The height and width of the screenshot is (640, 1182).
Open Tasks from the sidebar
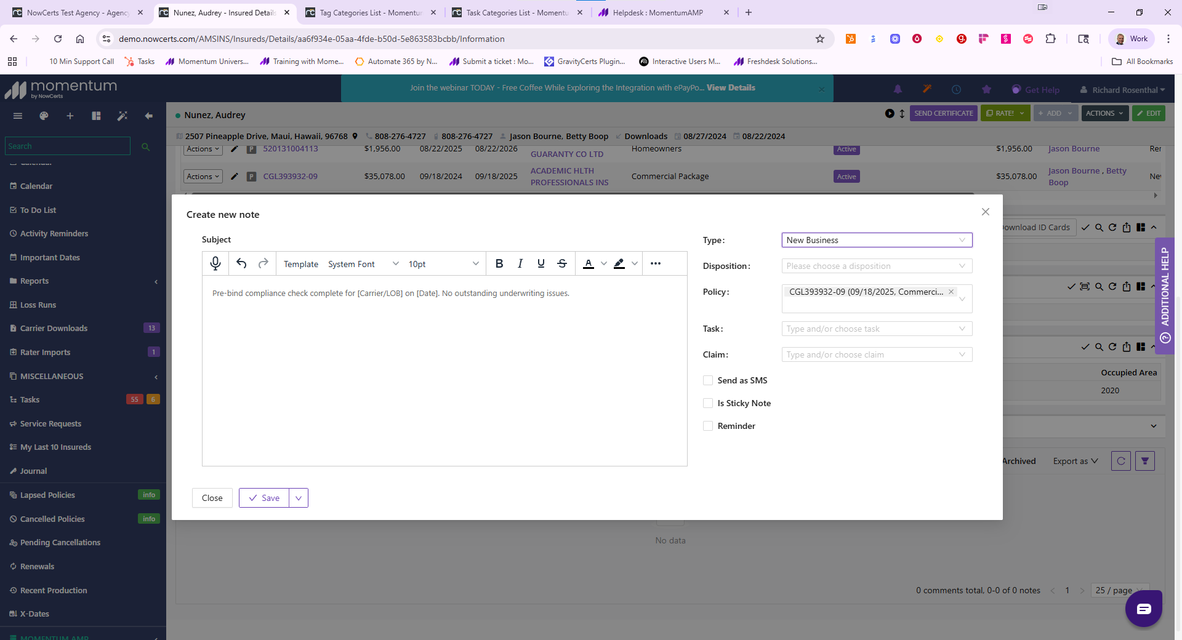30,399
